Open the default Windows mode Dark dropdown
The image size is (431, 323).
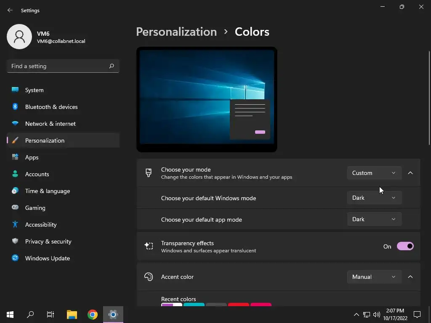tap(374, 198)
